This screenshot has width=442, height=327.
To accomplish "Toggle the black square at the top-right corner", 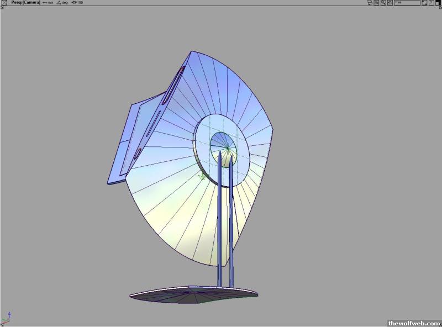I will [x=438, y=3].
